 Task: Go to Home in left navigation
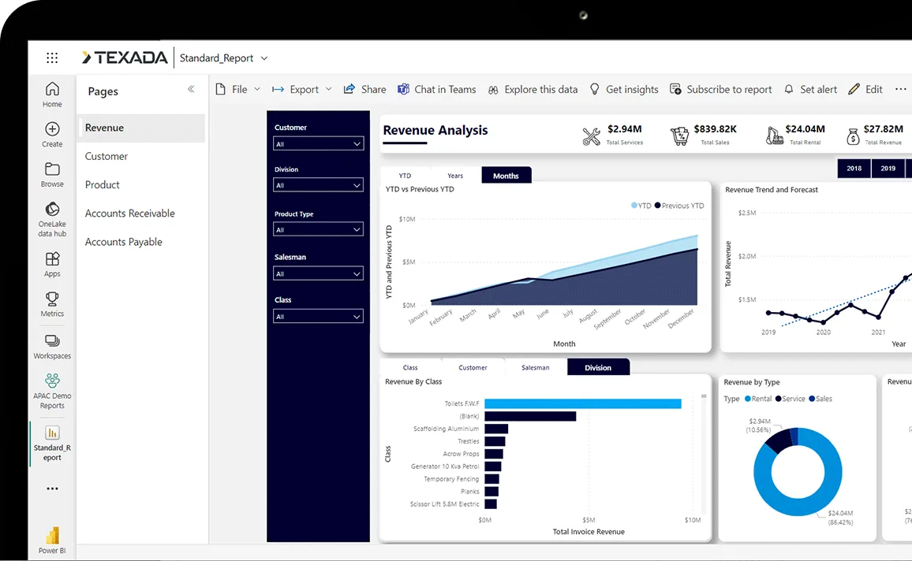(x=52, y=90)
